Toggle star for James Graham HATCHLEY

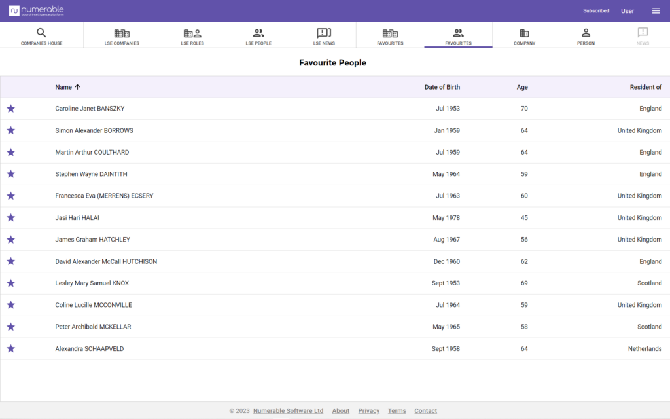click(x=11, y=240)
